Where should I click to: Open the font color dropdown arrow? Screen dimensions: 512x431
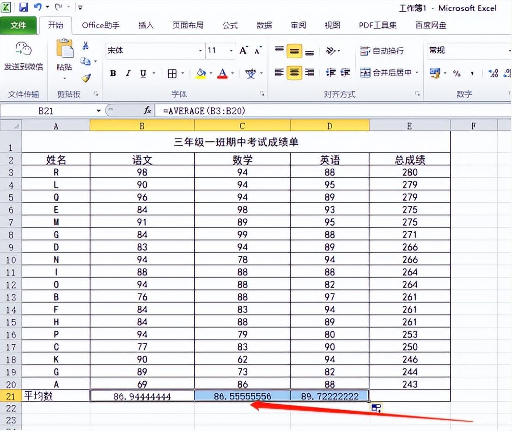(x=232, y=73)
